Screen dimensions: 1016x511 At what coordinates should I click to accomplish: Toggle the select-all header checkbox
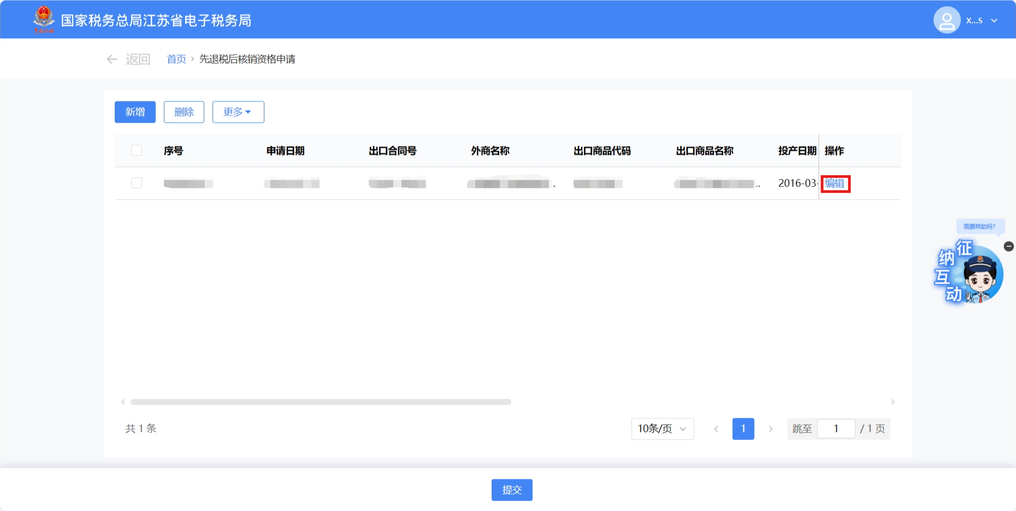click(137, 151)
